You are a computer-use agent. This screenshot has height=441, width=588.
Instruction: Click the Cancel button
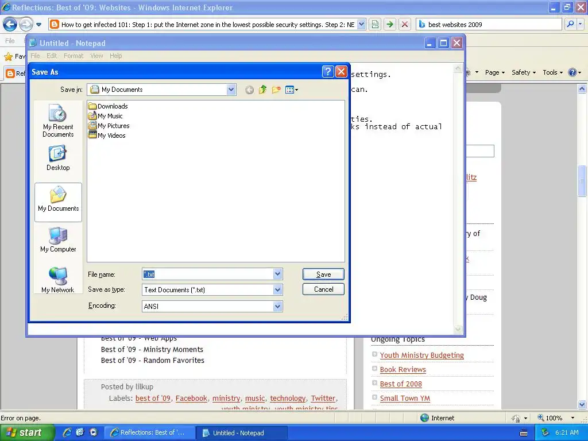point(323,289)
